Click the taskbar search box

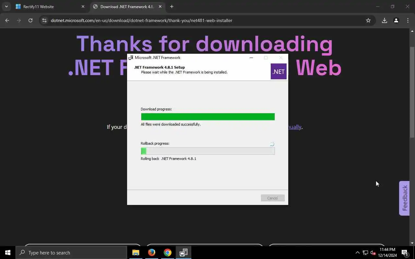[71, 253]
